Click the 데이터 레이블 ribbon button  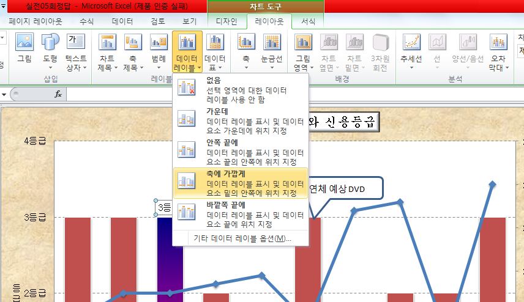[187, 52]
